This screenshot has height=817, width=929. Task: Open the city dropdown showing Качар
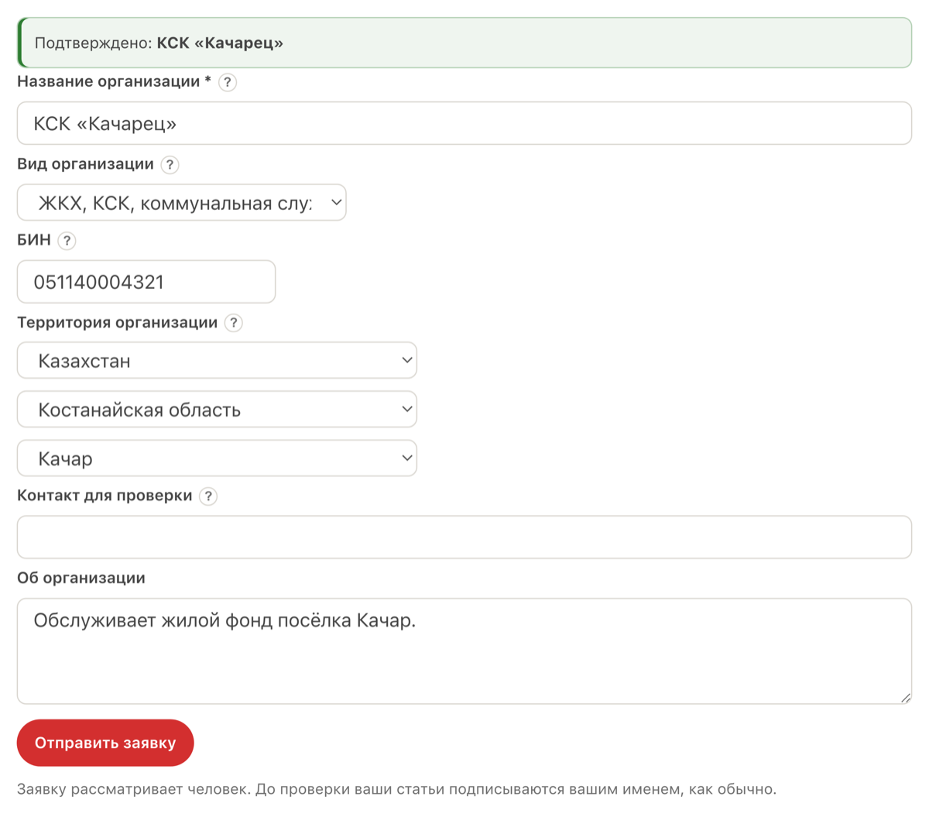(x=217, y=458)
